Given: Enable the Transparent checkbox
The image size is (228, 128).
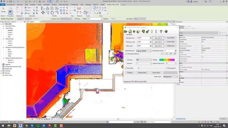Looking at the screenshot, I should tap(167, 68).
